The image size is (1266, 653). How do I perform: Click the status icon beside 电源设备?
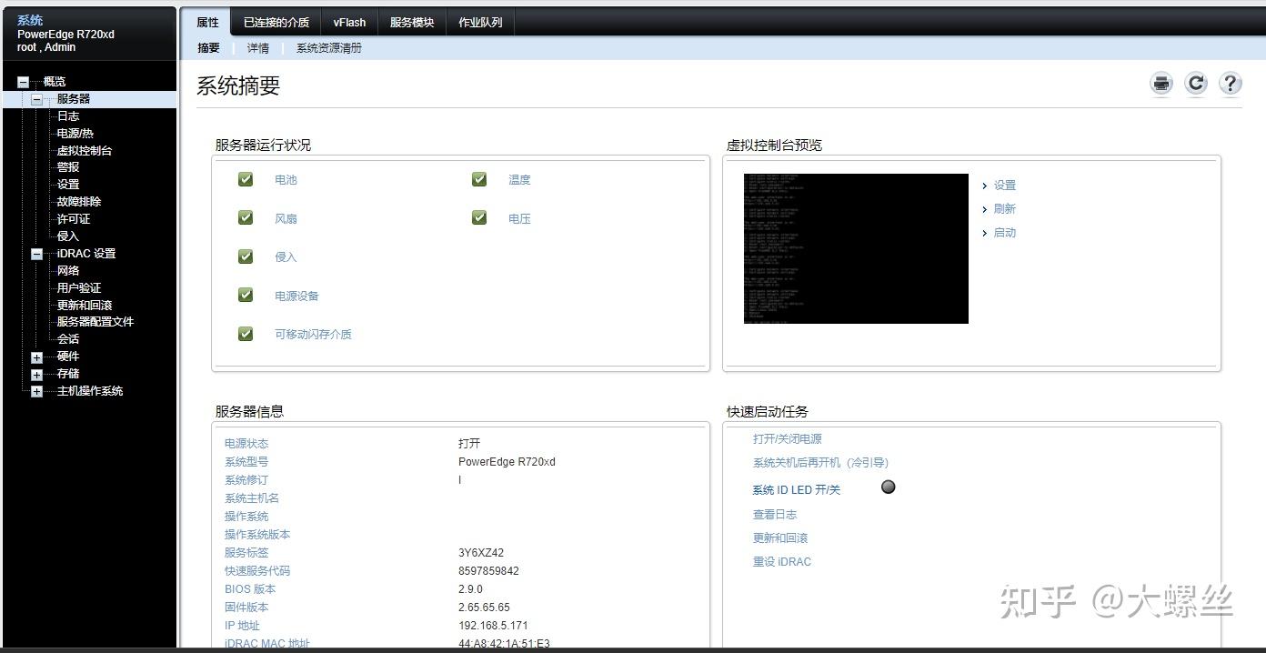click(245, 295)
